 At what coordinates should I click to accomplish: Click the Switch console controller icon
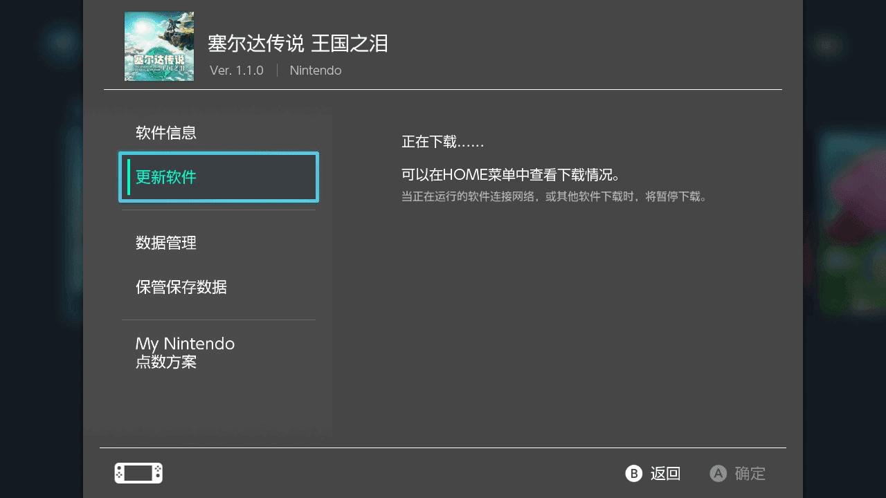(x=138, y=473)
